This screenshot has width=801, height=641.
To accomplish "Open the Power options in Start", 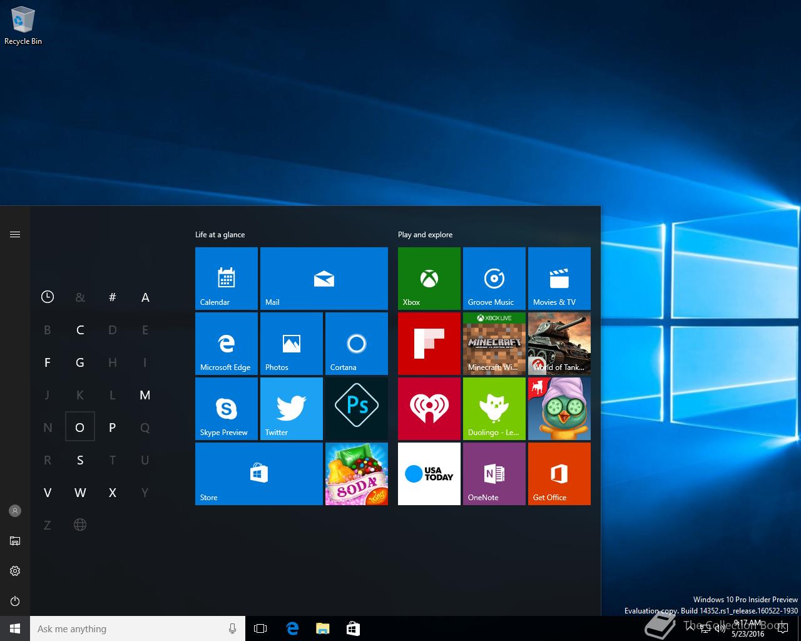I will (15, 601).
